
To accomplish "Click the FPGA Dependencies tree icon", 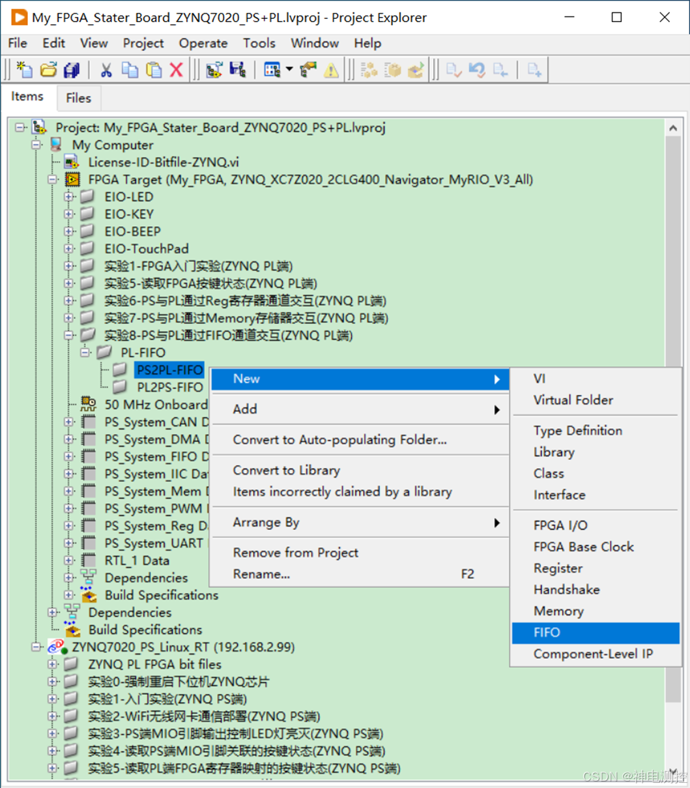I will point(89,577).
